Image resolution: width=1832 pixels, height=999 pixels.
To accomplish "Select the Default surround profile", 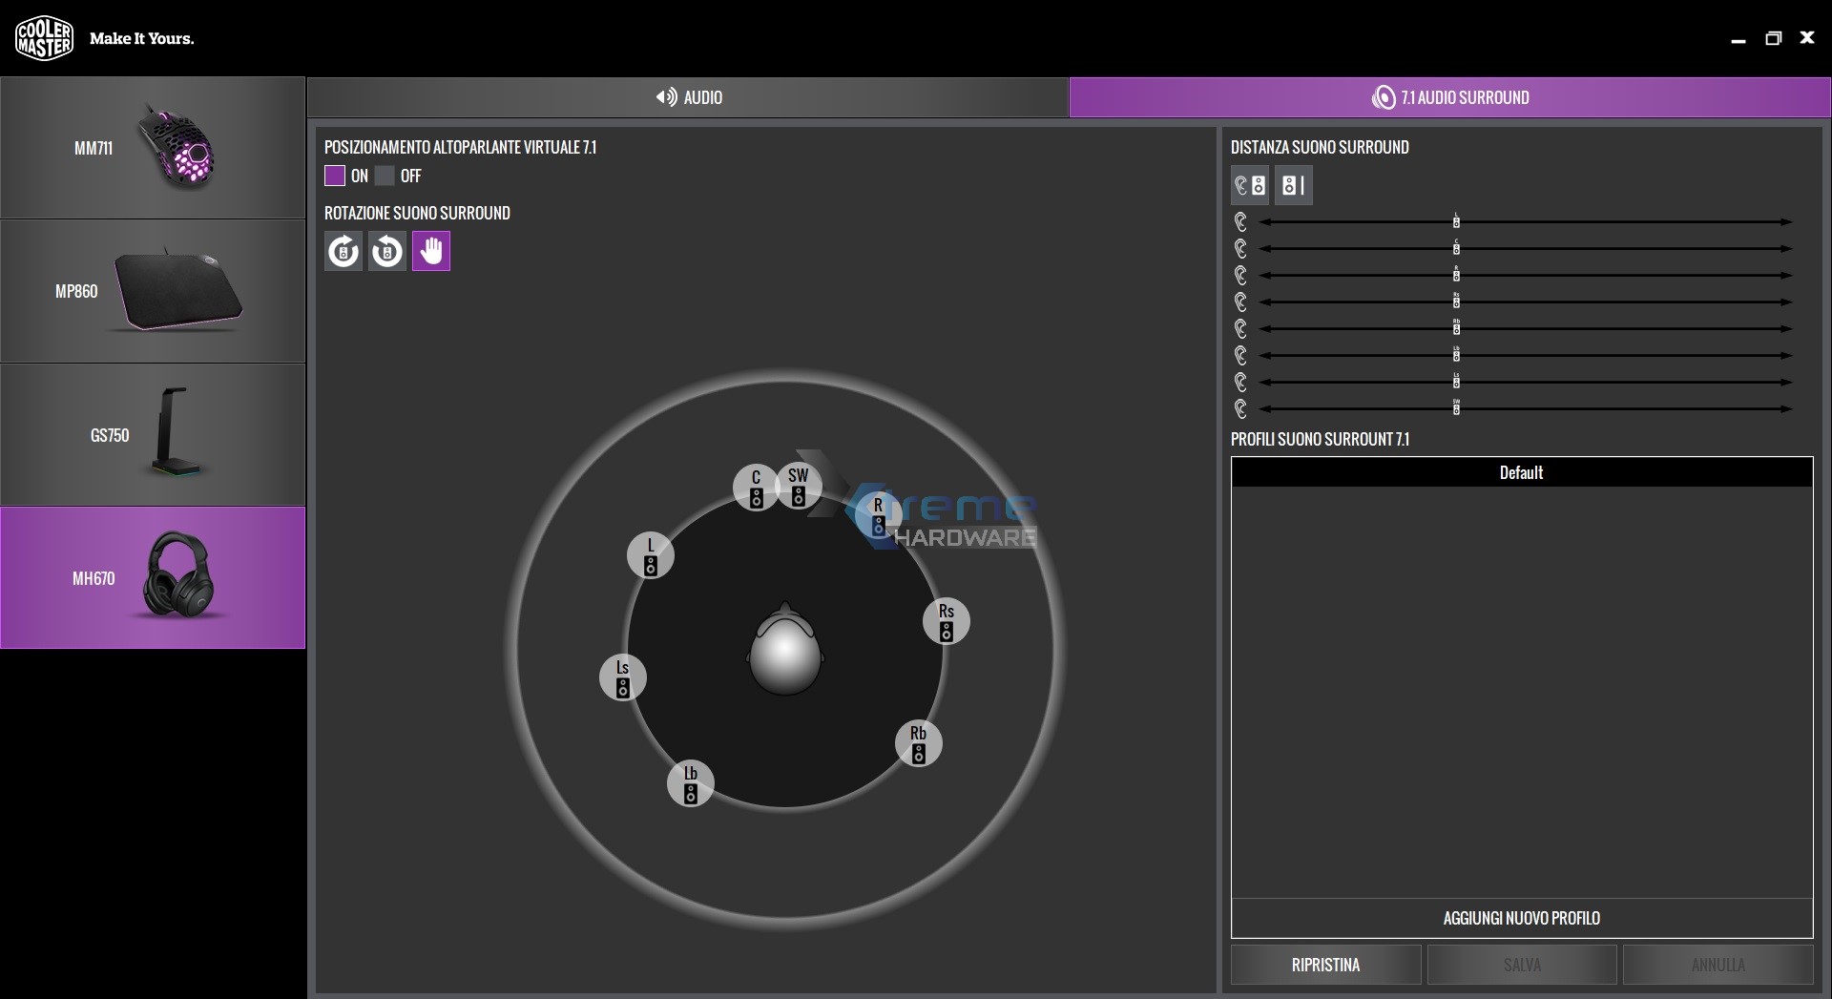I will (x=1521, y=473).
